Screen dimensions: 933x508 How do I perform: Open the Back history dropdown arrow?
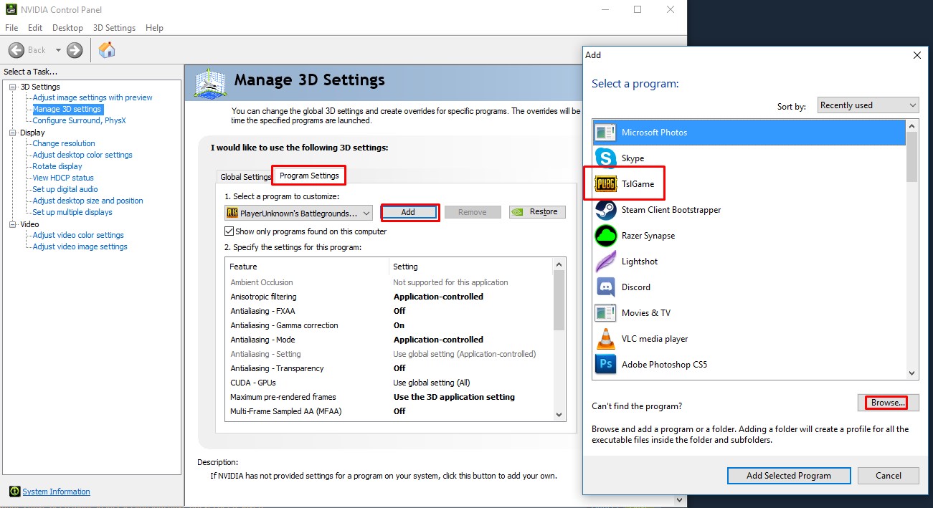(59, 50)
